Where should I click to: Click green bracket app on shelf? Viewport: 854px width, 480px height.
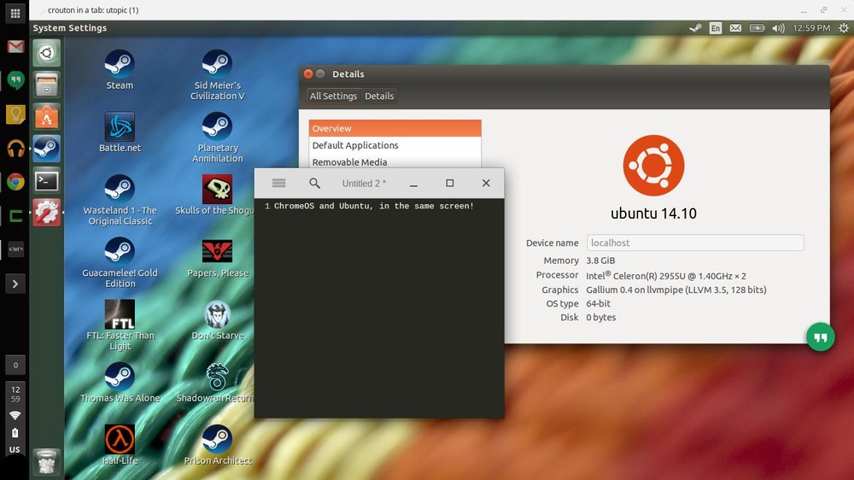[15, 216]
